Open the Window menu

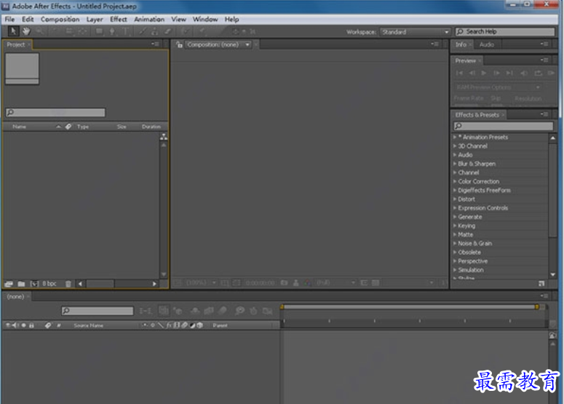205,20
